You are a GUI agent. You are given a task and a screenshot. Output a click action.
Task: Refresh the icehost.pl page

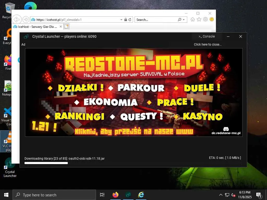(130, 20)
